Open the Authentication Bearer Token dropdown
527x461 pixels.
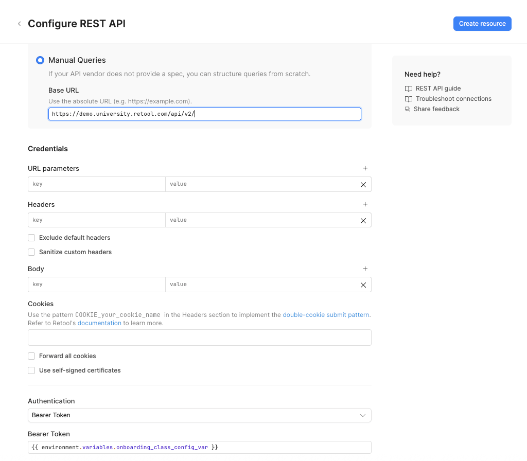[x=199, y=415]
